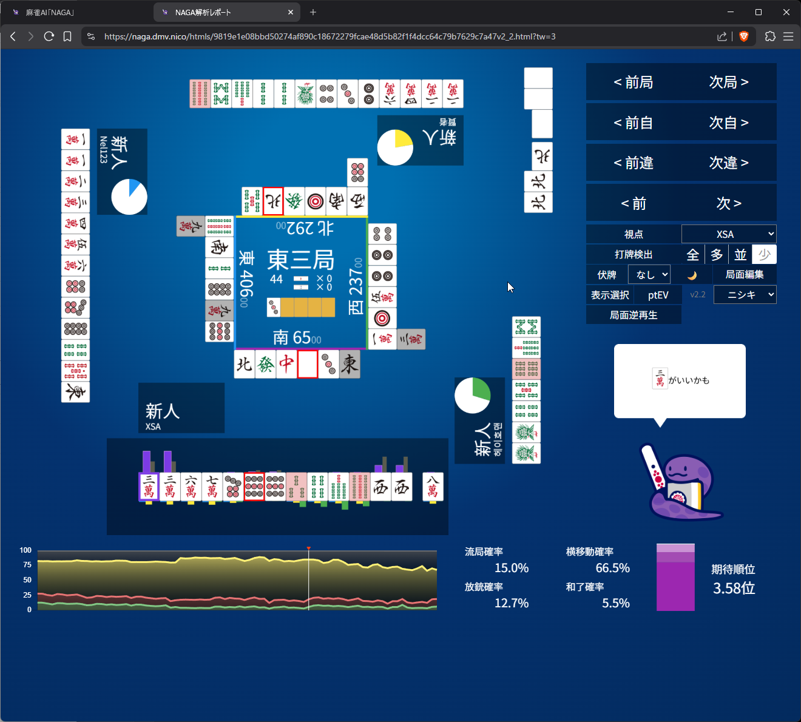This screenshot has width=801, height=722.
Task: Go to next round with 次局 >
Action: [728, 82]
